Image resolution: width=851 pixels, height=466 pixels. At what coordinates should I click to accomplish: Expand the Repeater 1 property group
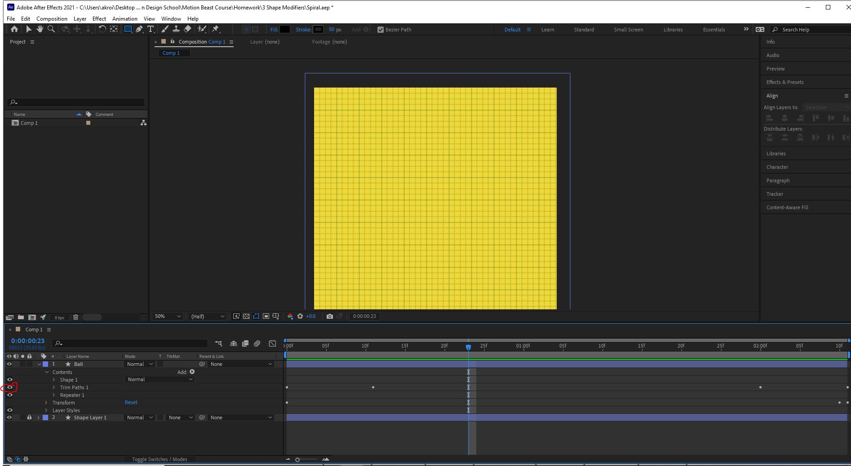tap(53, 395)
